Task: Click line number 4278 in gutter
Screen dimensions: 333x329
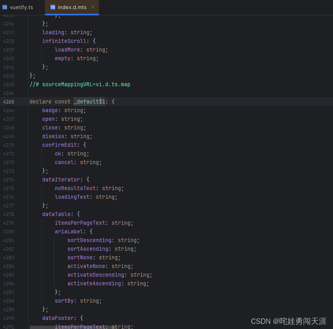Action: click(9, 214)
